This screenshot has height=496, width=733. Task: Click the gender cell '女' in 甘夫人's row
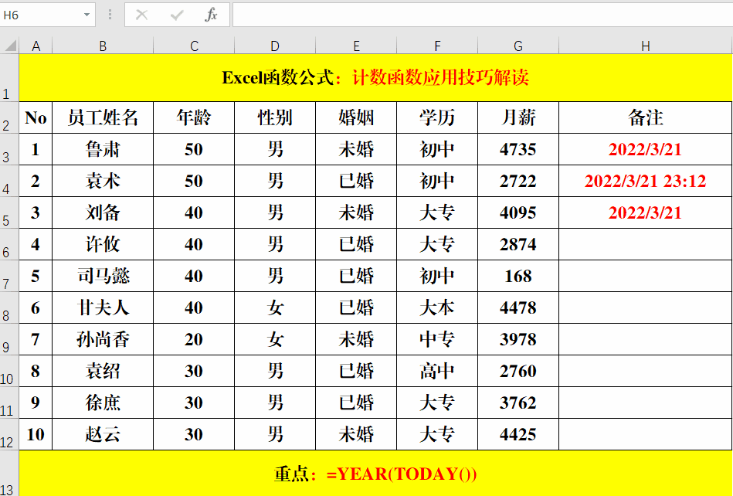tap(275, 307)
